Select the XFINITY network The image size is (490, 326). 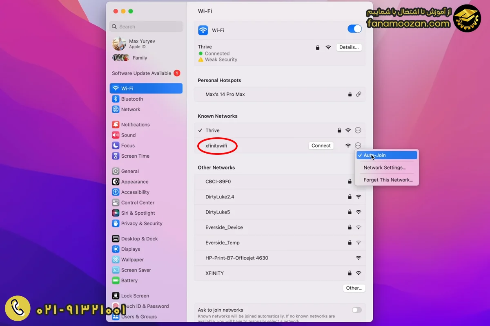tap(279, 273)
